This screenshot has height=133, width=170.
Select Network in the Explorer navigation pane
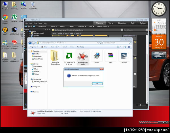click(35, 92)
